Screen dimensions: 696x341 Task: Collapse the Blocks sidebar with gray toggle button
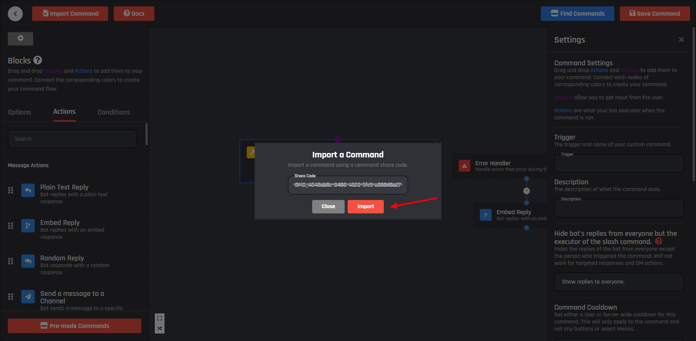point(21,38)
